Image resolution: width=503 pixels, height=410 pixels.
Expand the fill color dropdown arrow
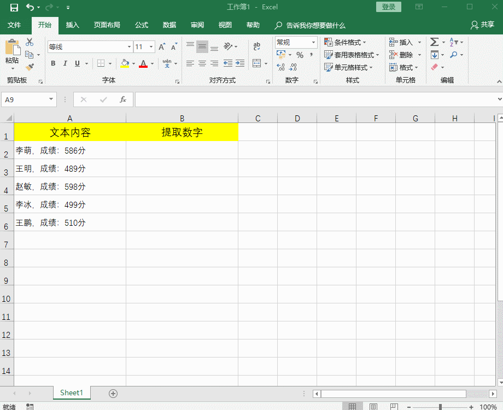(134, 64)
